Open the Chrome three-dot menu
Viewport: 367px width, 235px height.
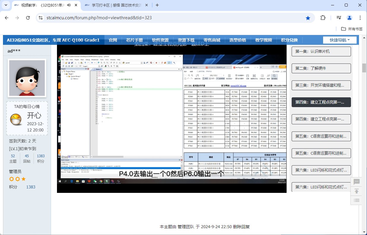pyautogui.click(x=360, y=18)
